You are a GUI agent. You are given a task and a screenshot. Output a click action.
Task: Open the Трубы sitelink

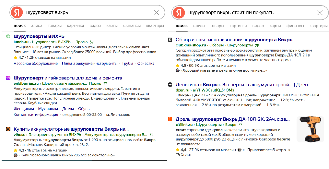(127, 63)
